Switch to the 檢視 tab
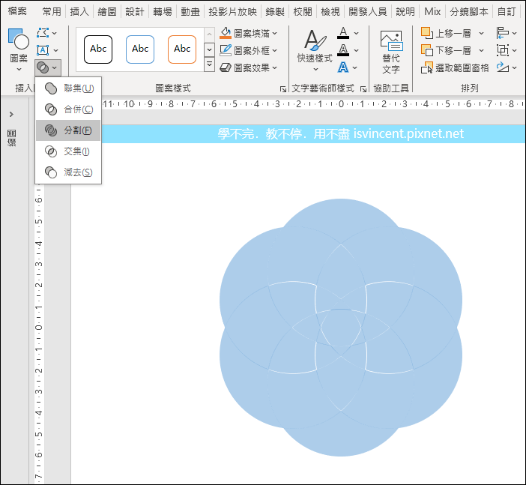 click(x=330, y=12)
